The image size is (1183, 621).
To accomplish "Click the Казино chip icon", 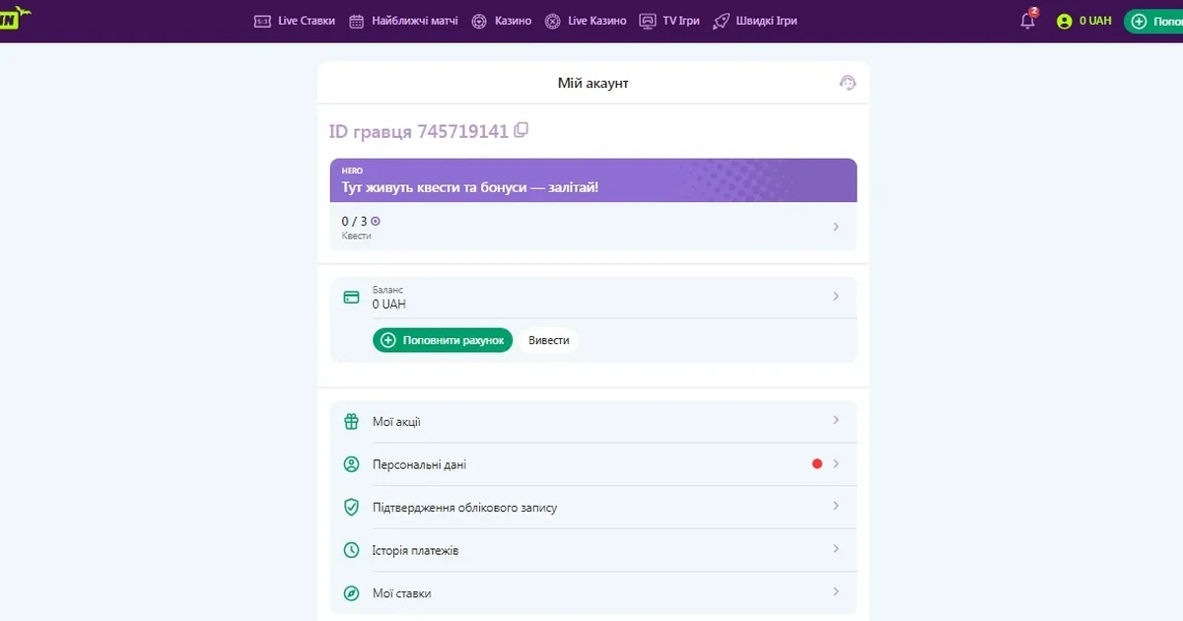I will pos(479,21).
